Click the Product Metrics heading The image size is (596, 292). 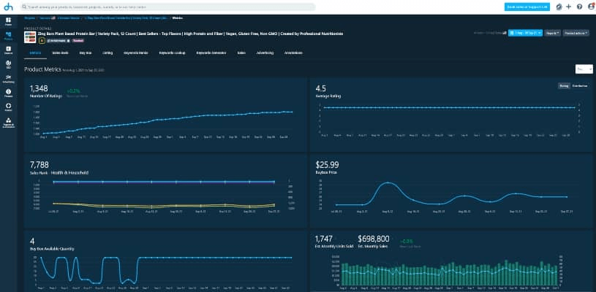42,69
